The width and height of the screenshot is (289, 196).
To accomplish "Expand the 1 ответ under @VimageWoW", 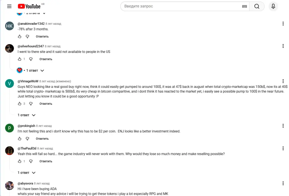I will 27,115.
